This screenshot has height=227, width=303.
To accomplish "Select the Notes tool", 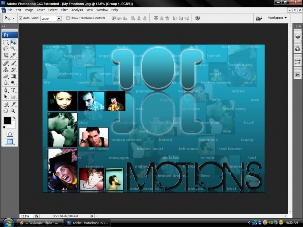I will 6,104.
